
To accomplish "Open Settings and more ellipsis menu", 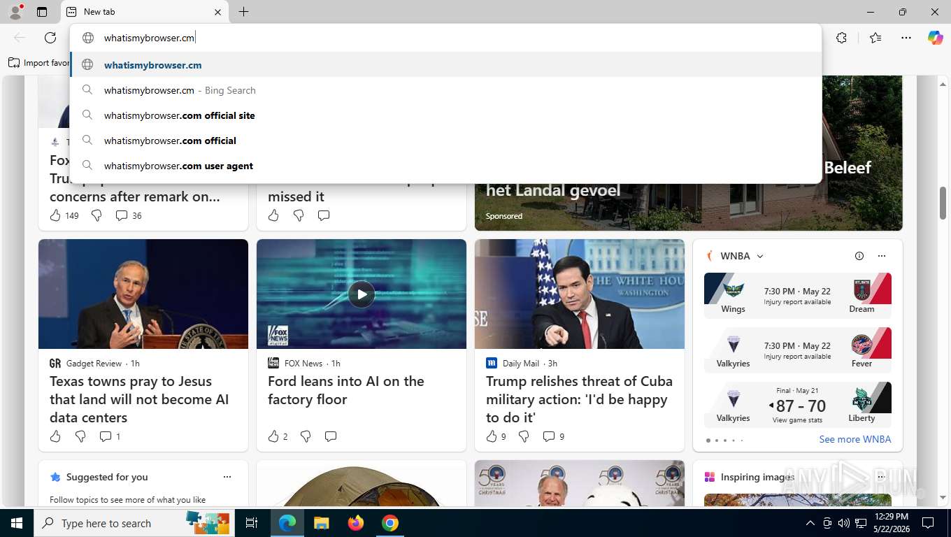I will (x=906, y=38).
